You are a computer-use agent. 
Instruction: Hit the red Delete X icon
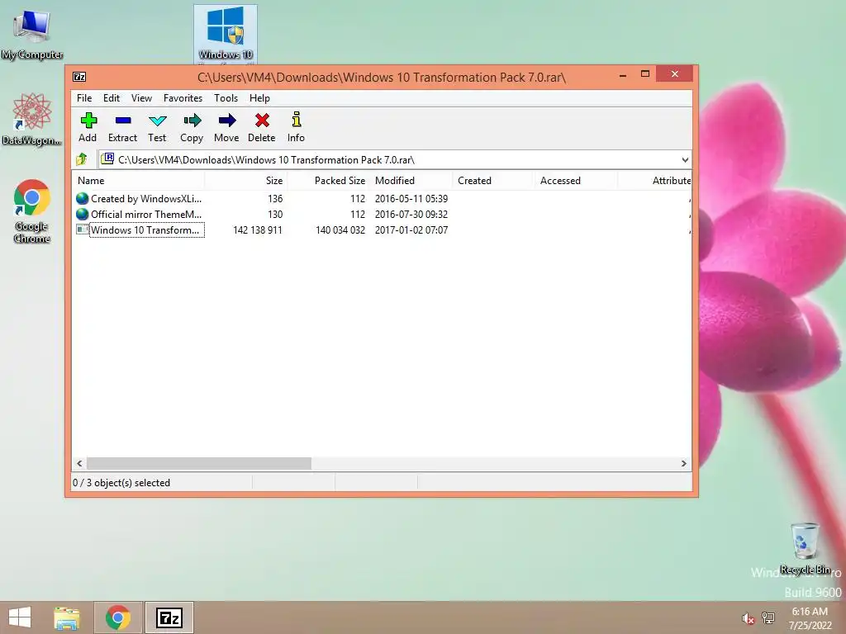click(x=262, y=121)
